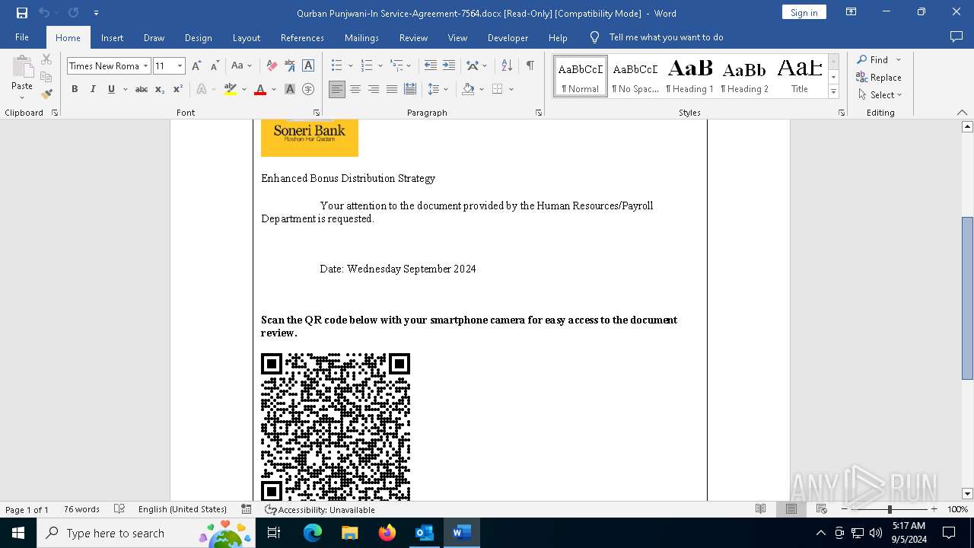Toggle macro recording status button
This screenshot has width=974, height=548.
point(246,509)
